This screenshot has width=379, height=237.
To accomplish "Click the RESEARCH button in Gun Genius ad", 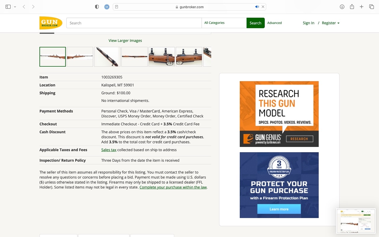I will pos(299,139).
